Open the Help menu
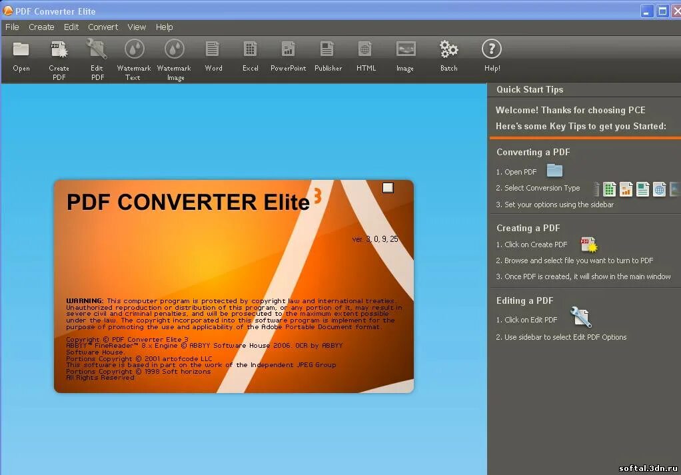Viewport: 681px width, 475px height. click(164, 27)
